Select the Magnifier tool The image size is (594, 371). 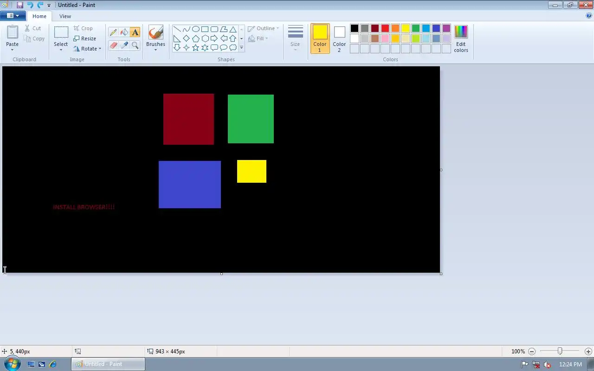[x=135, y=45]
